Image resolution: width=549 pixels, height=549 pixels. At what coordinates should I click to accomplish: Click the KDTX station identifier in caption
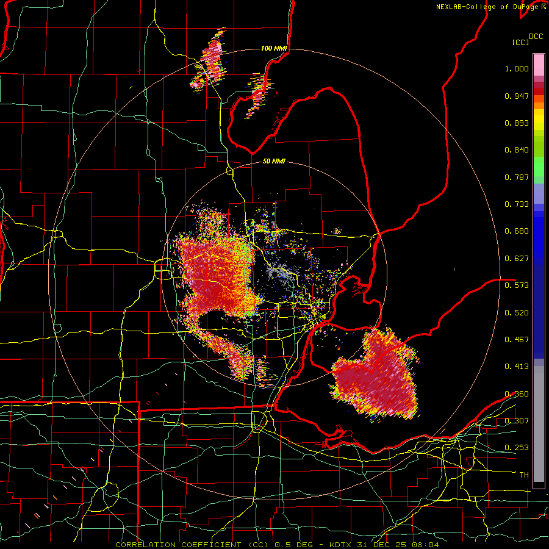[x=342, y=545]
